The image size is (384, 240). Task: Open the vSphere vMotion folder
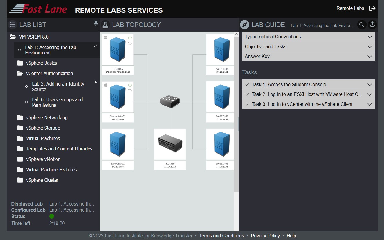pos(43,159)
